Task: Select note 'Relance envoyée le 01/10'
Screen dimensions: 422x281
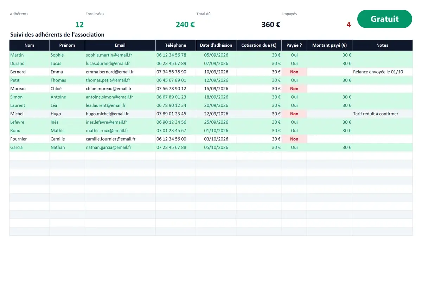Action: click(x=378, y=72)
